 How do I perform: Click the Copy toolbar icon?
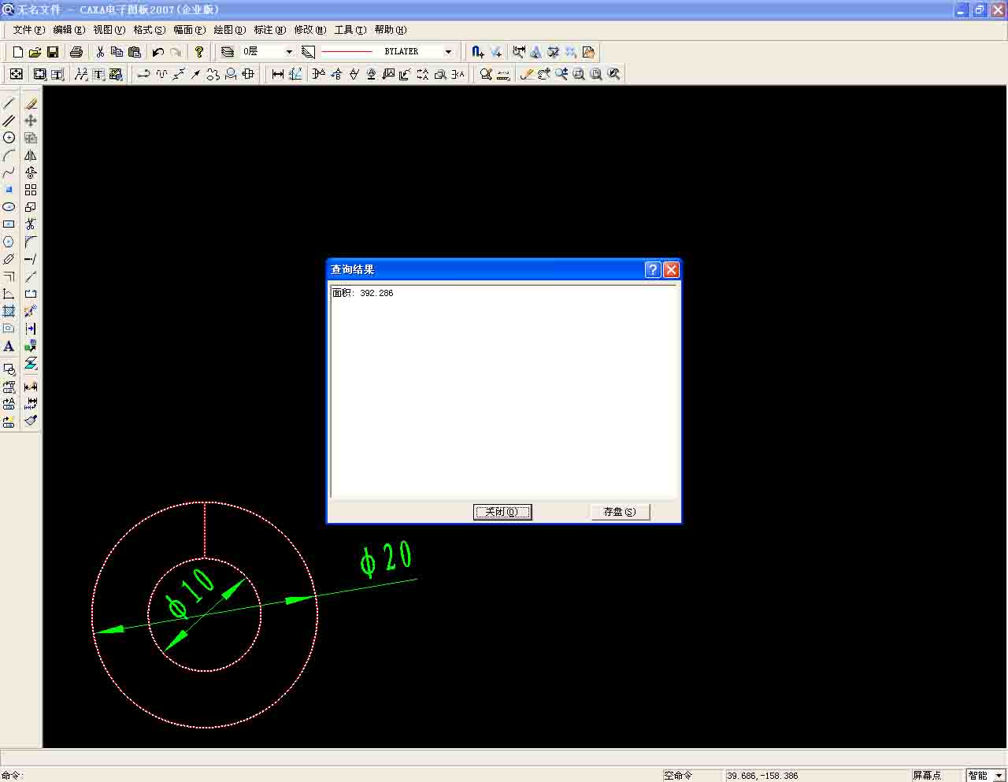[117, 52]
